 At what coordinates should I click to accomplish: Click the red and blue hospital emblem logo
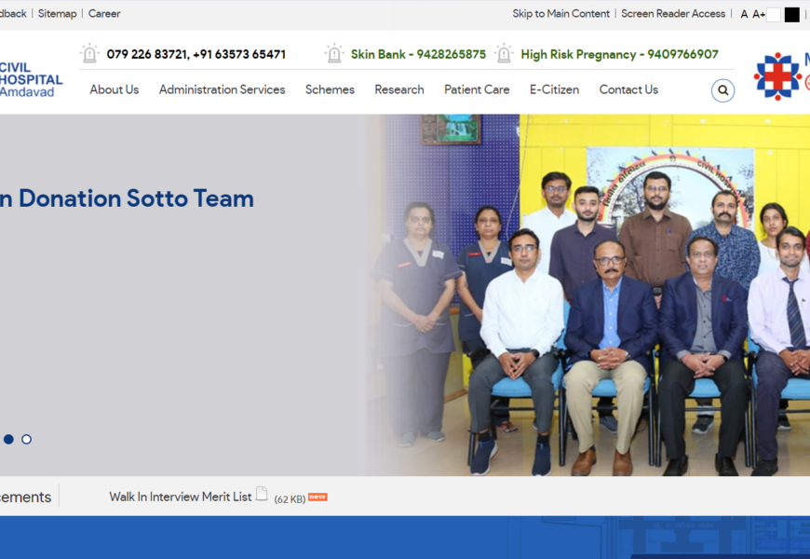tap(777, 76)
